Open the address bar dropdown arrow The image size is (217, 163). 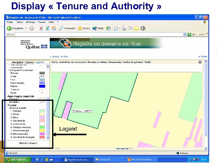tap(184, 34)
